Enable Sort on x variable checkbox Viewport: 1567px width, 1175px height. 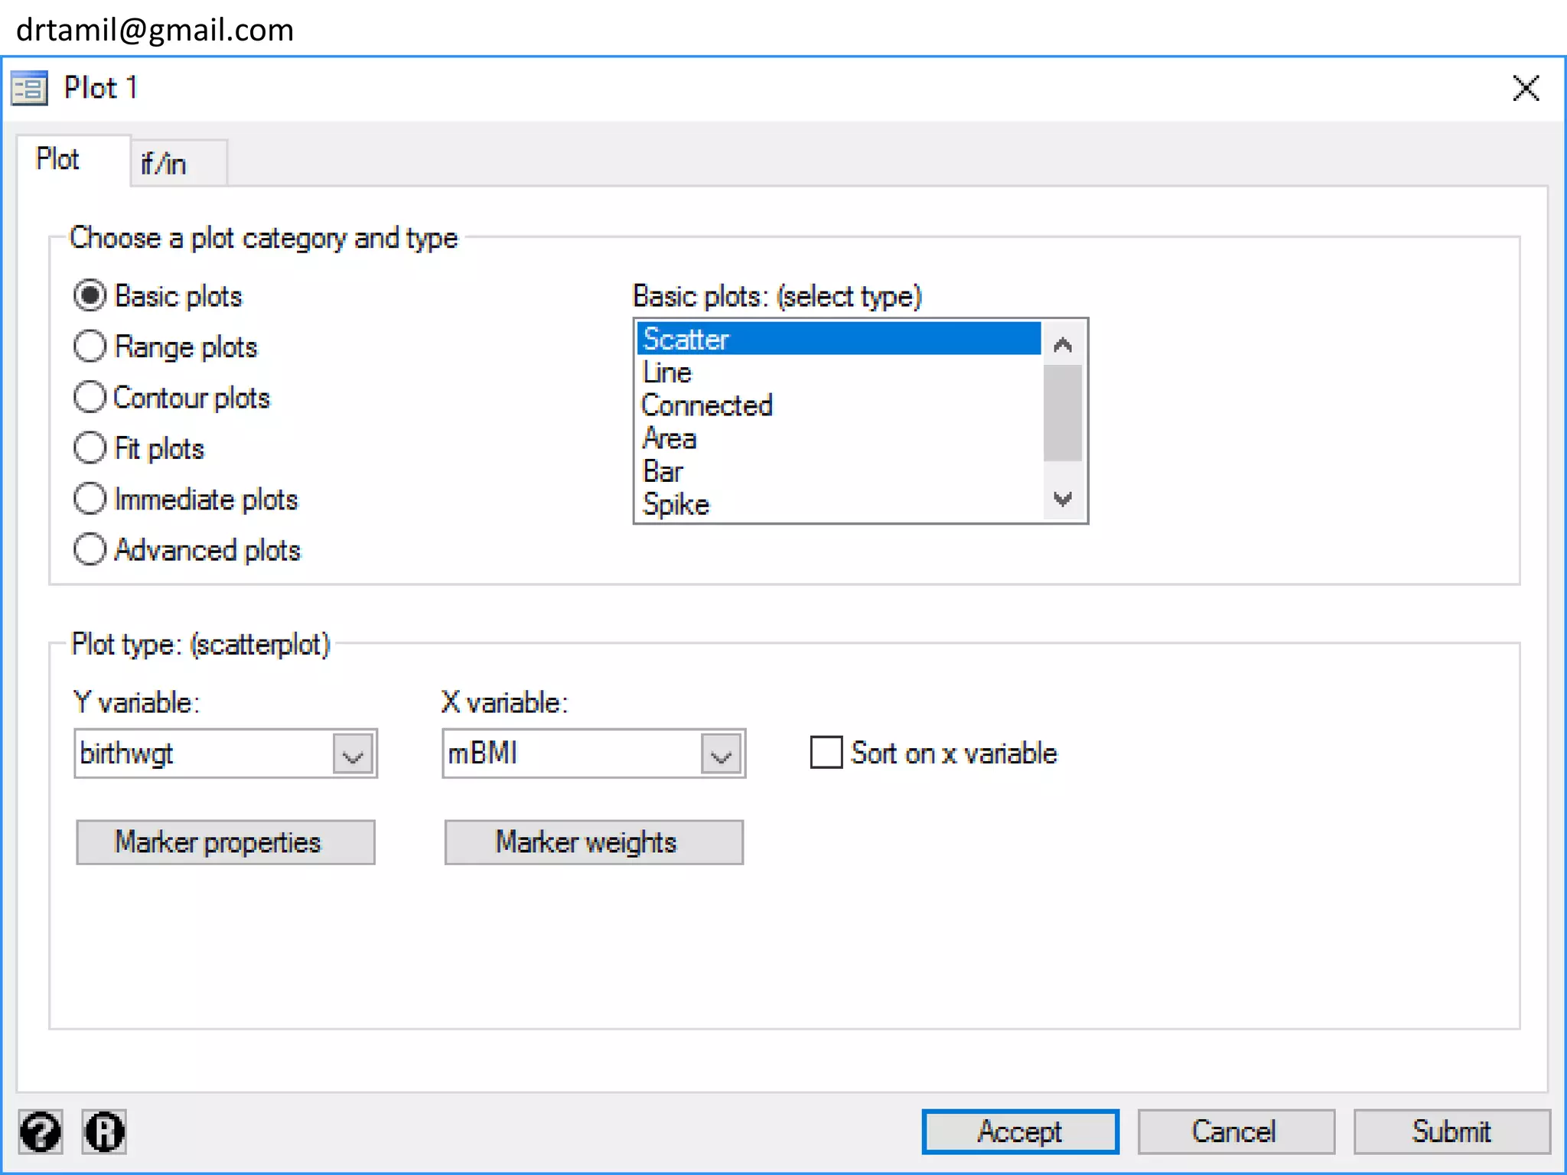826,753
